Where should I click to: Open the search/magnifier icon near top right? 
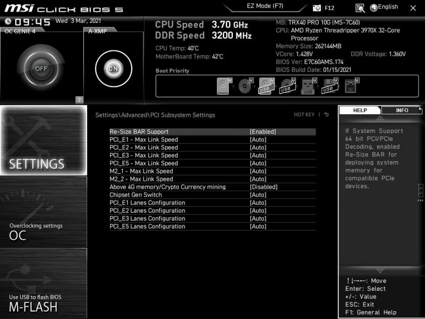[x=360, y=7]
